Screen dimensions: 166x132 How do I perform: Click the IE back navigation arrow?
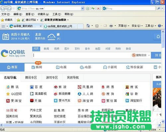coord(3,9)
